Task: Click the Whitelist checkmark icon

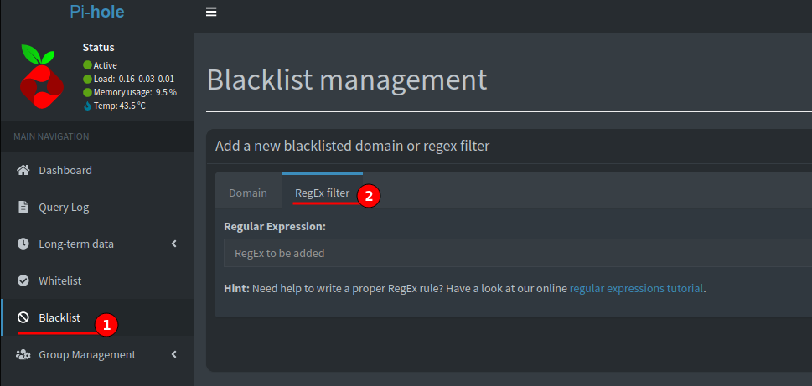Action: [23, 281]
